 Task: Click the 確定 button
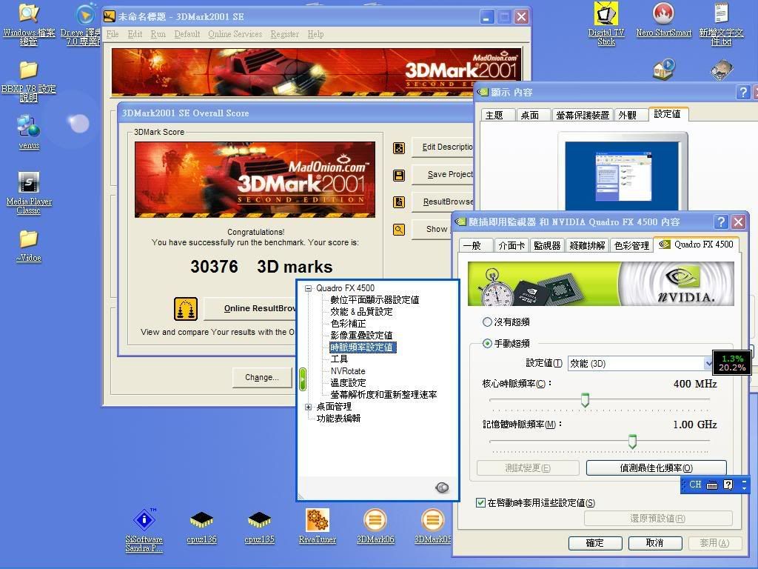pos(594,543)
